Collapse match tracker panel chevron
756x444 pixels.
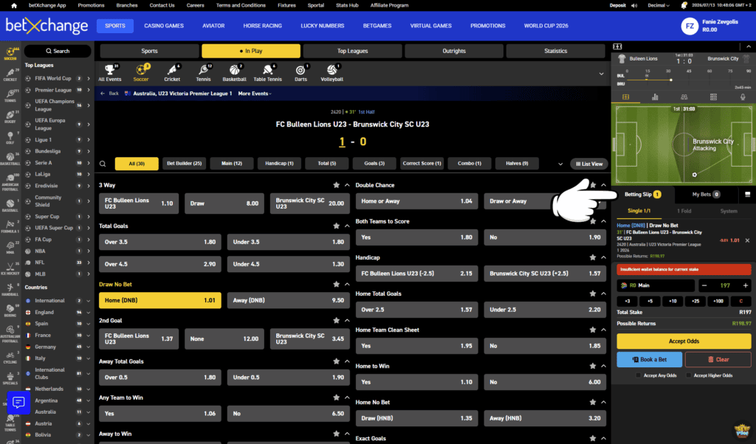click(749, 46)
